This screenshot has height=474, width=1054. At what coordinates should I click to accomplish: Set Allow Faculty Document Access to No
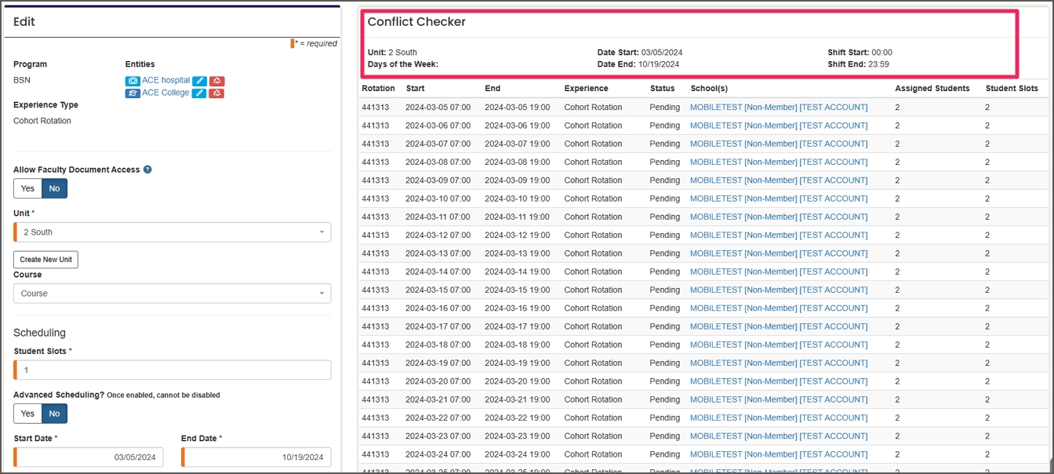53,188
